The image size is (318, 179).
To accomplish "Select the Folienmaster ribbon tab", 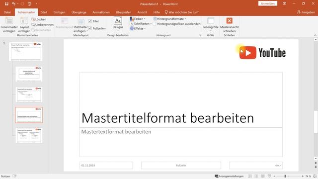I will (26, 12).
